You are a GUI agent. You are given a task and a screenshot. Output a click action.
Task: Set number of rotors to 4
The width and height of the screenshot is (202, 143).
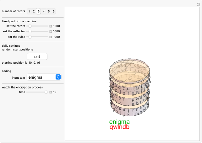(x=44, y=11)
